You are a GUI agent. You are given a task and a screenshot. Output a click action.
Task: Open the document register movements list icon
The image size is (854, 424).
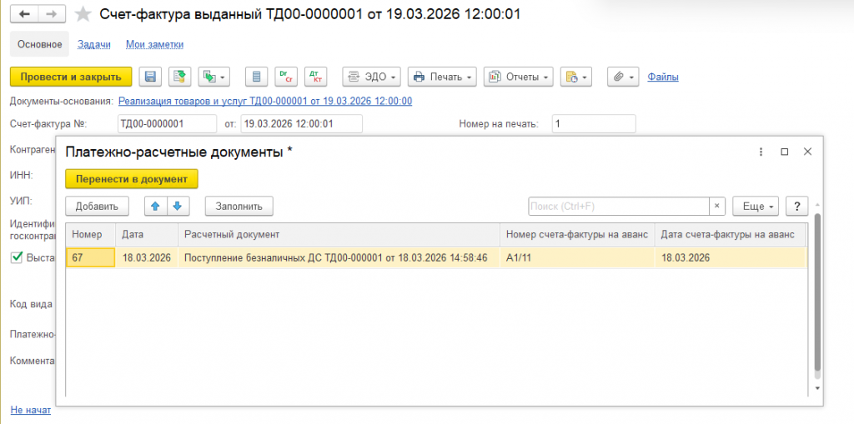click(x=257, y=77)
